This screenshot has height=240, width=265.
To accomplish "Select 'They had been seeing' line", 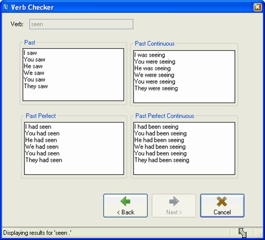I will click(x=162, y=160).
